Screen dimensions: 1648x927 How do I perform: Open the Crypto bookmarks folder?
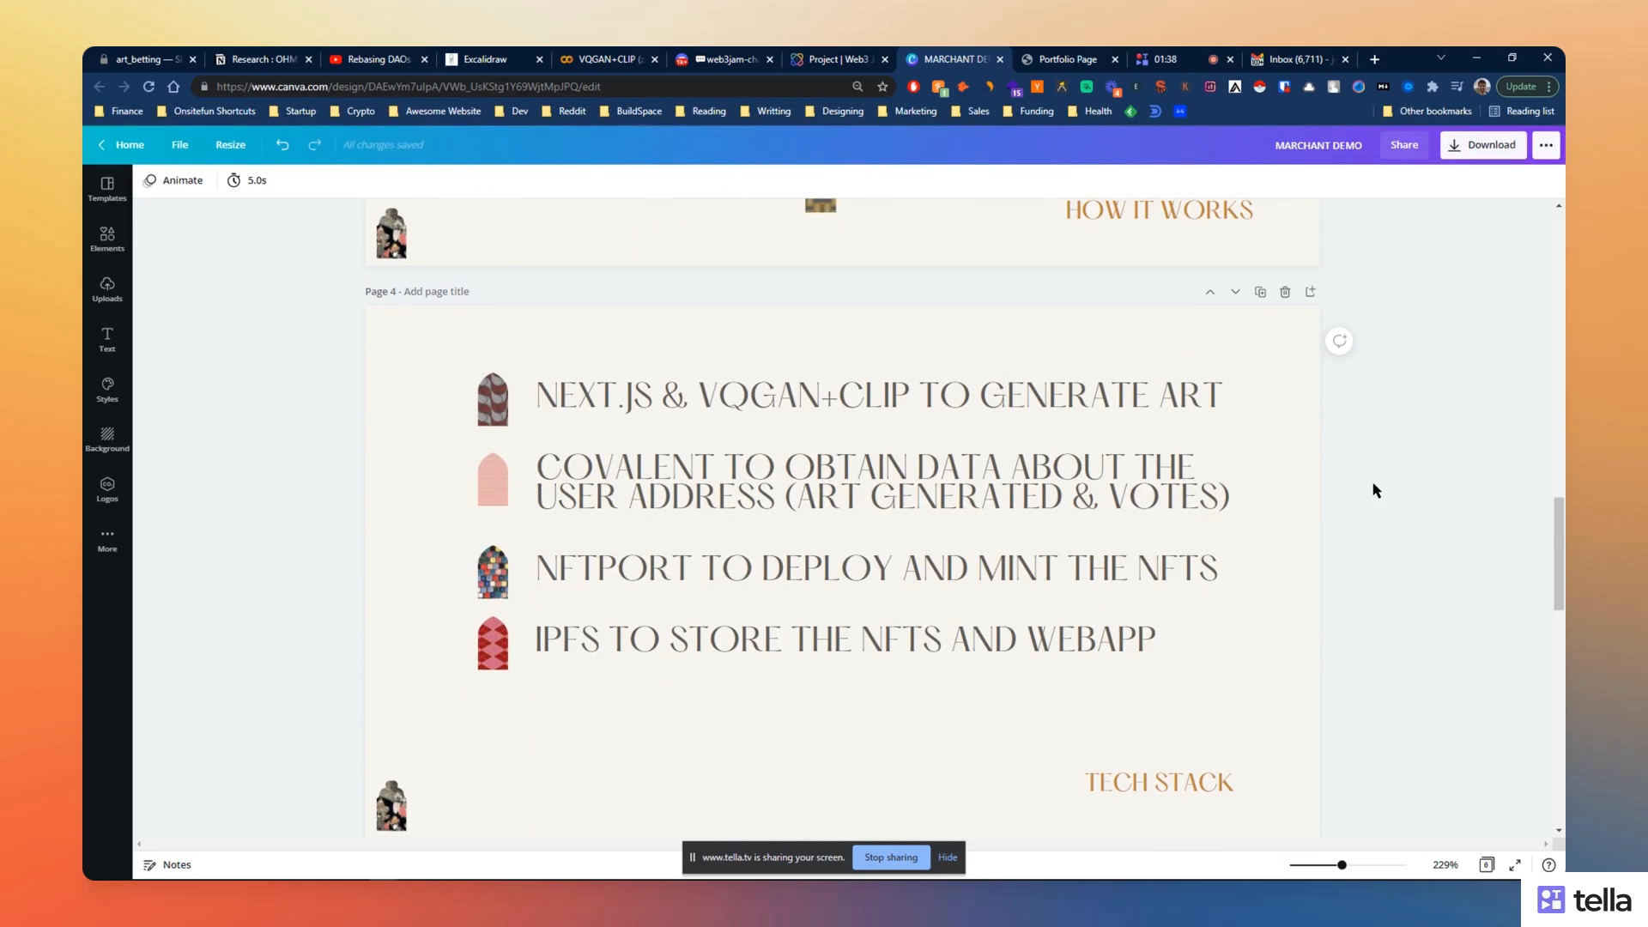(x=353, y=112)
